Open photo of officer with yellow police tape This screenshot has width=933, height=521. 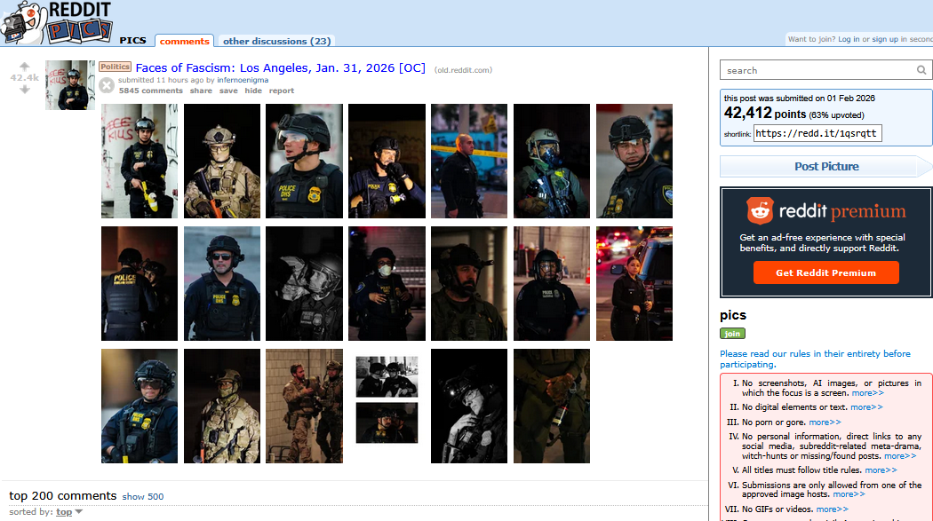coord(469,161)
